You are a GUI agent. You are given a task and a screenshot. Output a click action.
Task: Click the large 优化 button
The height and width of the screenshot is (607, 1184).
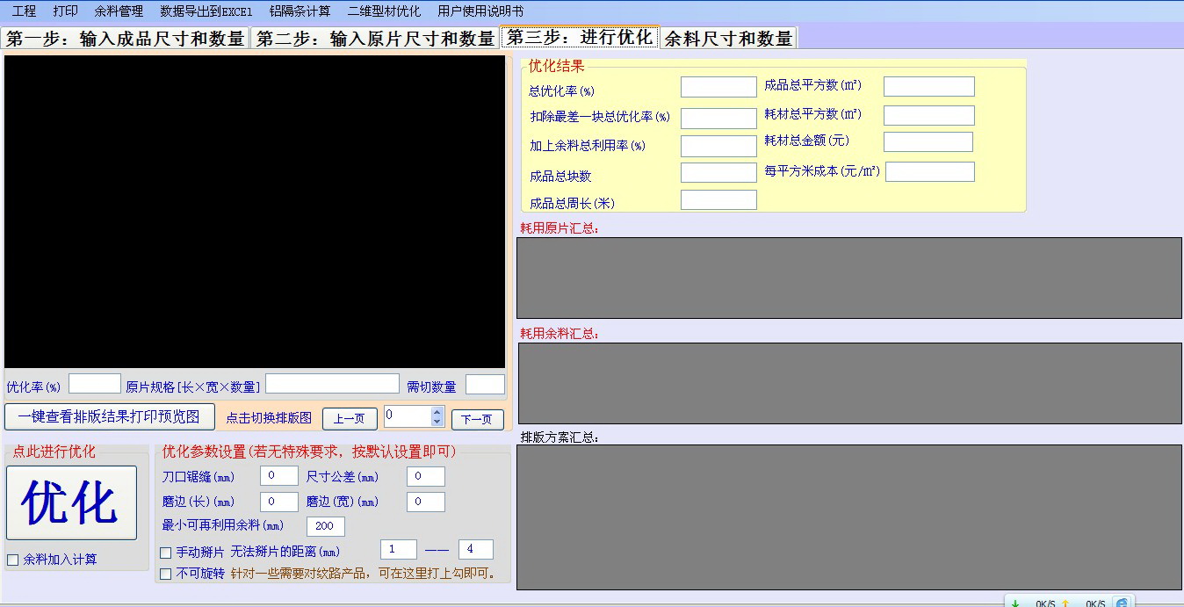(71, 502)
